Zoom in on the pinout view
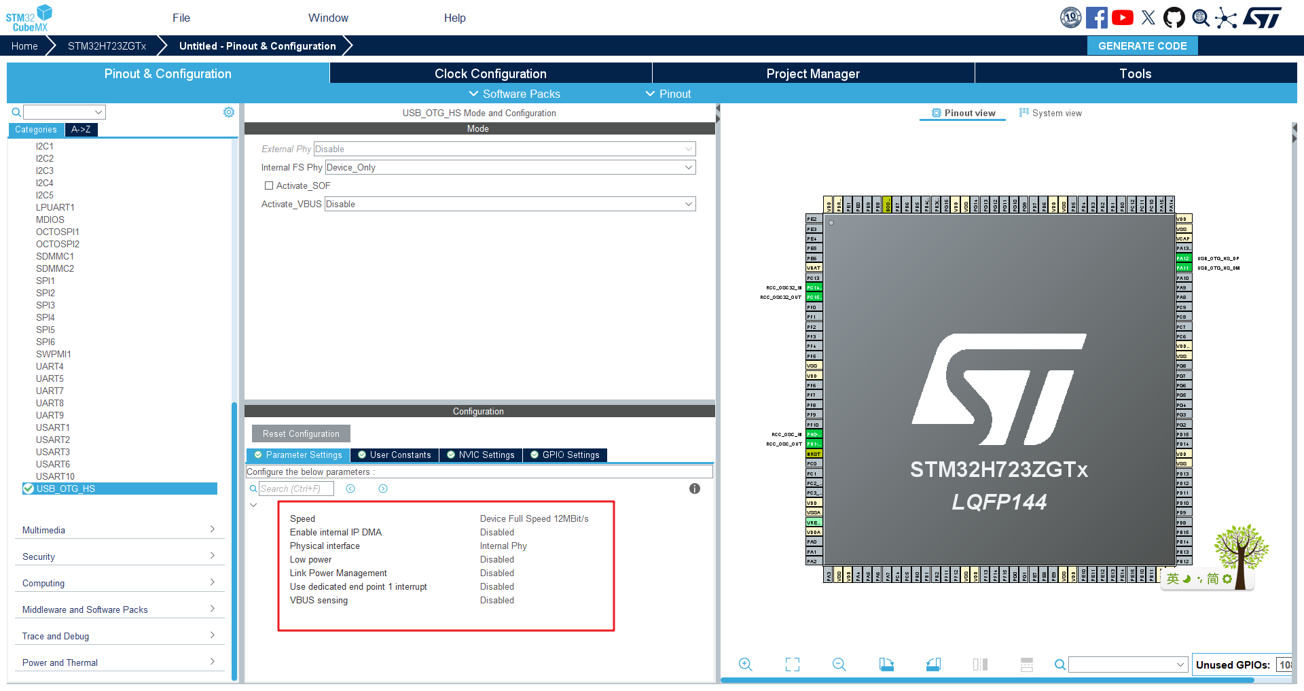The width and height of the screenshot is (1304, 691). 745,665
